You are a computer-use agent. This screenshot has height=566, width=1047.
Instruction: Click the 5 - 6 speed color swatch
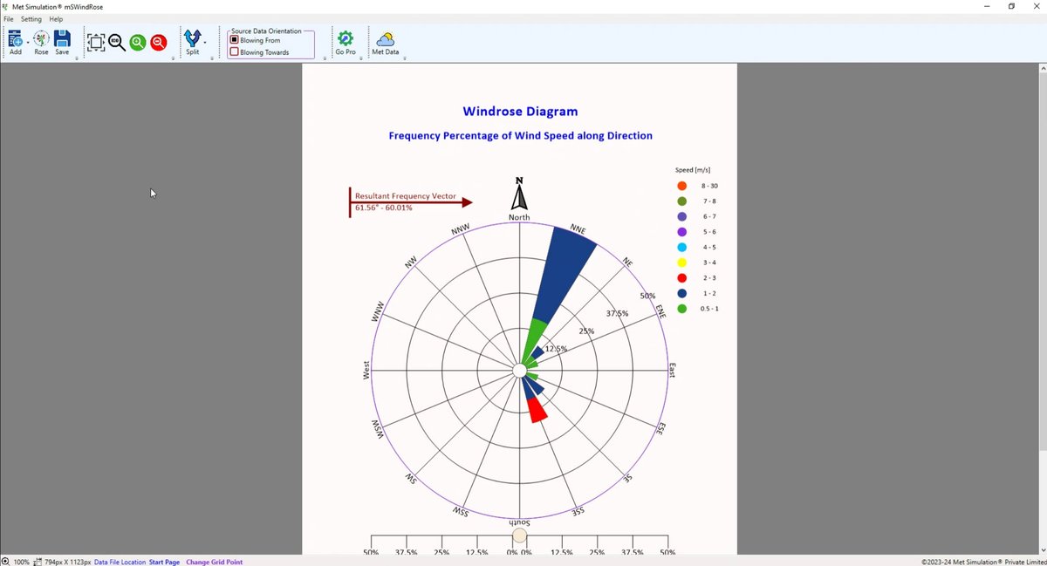(x=681, y=232)
